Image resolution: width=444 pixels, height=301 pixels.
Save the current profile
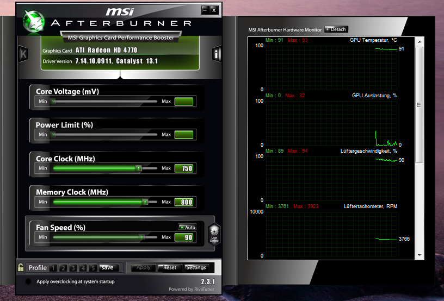click(108, 267)
